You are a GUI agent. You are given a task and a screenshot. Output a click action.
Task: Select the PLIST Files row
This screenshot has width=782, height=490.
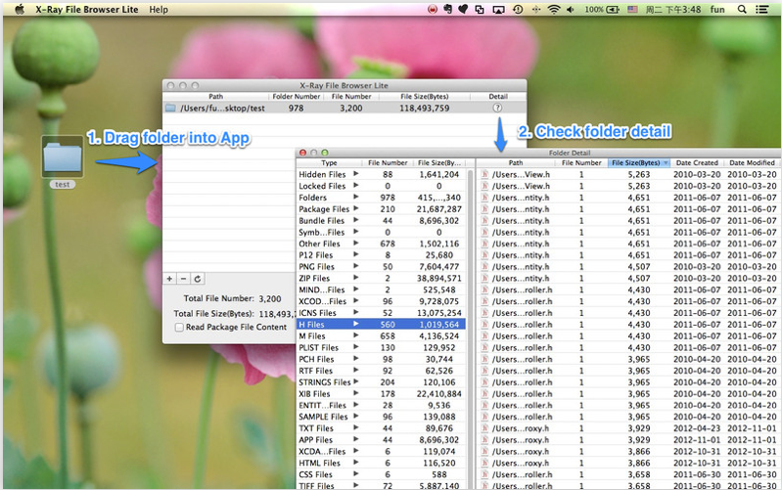tap(382, 347)
